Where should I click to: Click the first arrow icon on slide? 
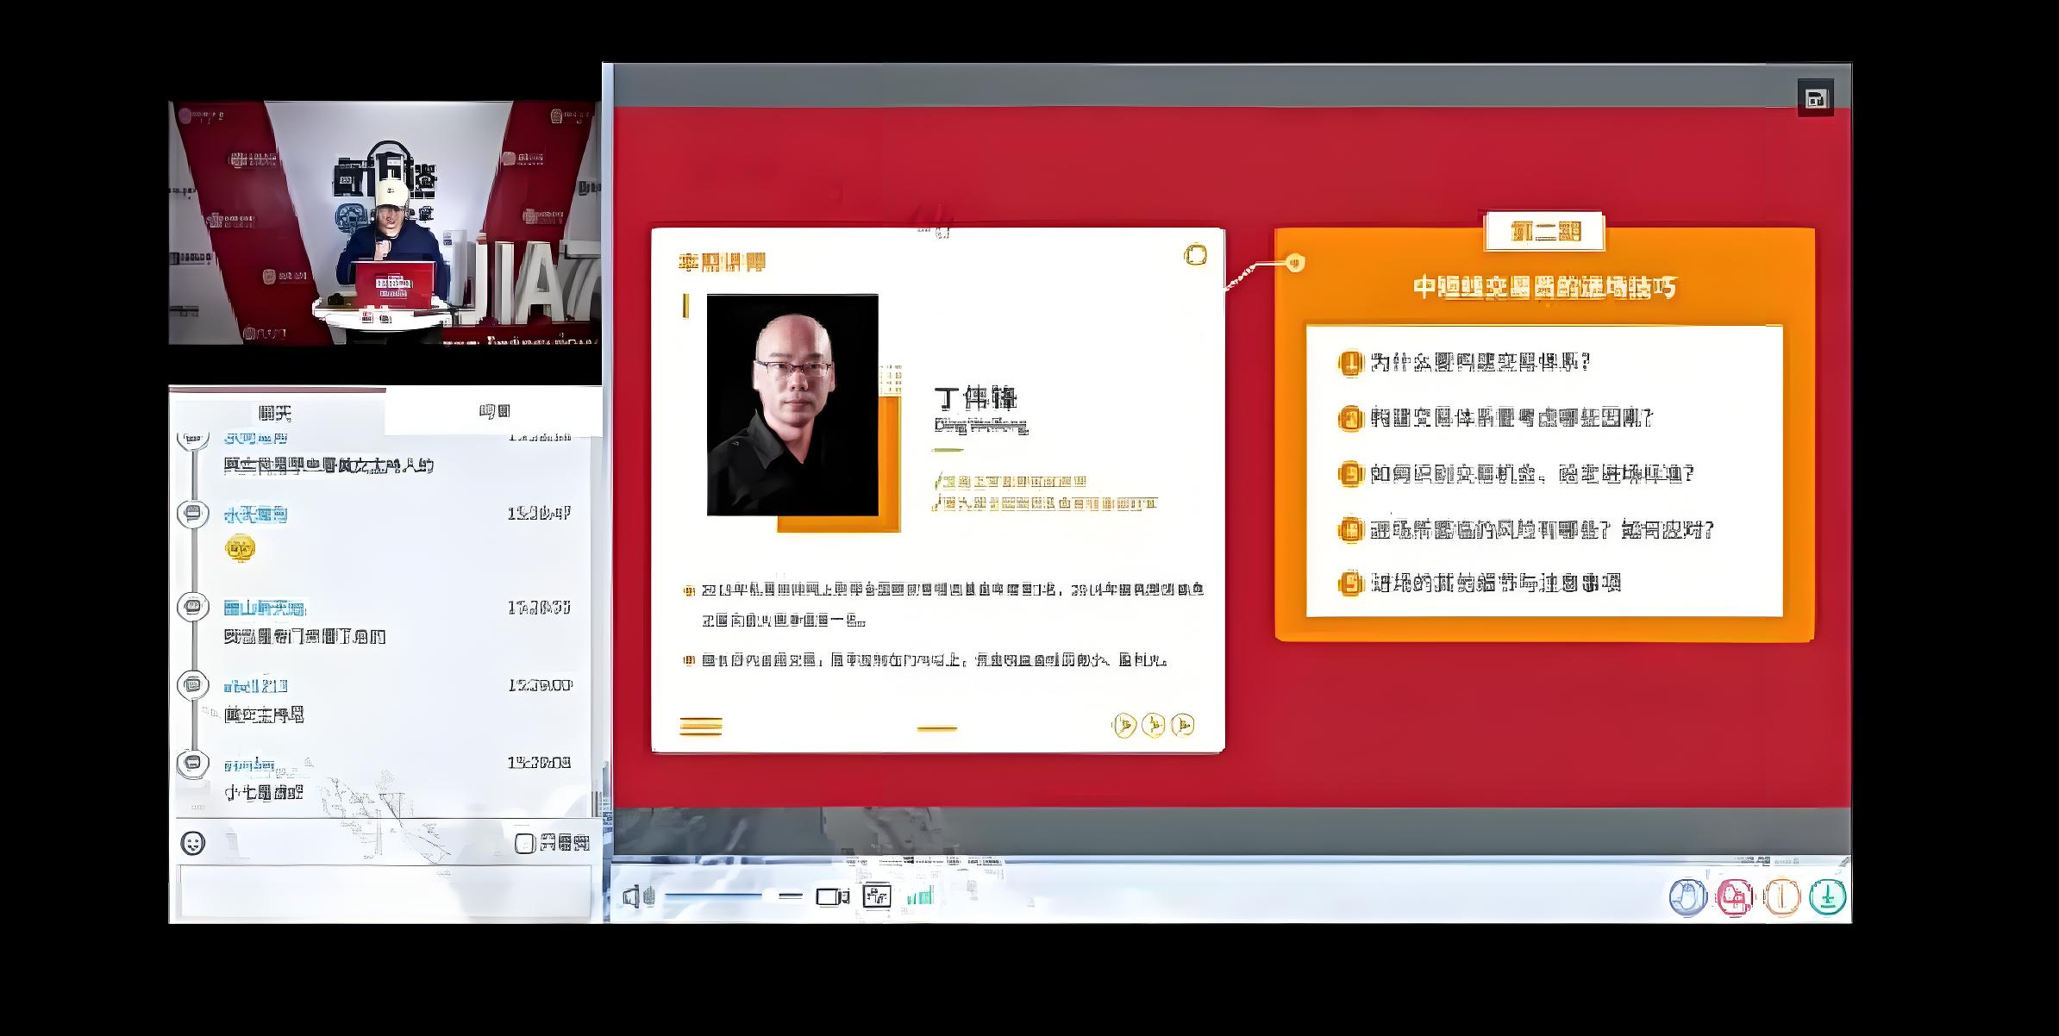1123,726
